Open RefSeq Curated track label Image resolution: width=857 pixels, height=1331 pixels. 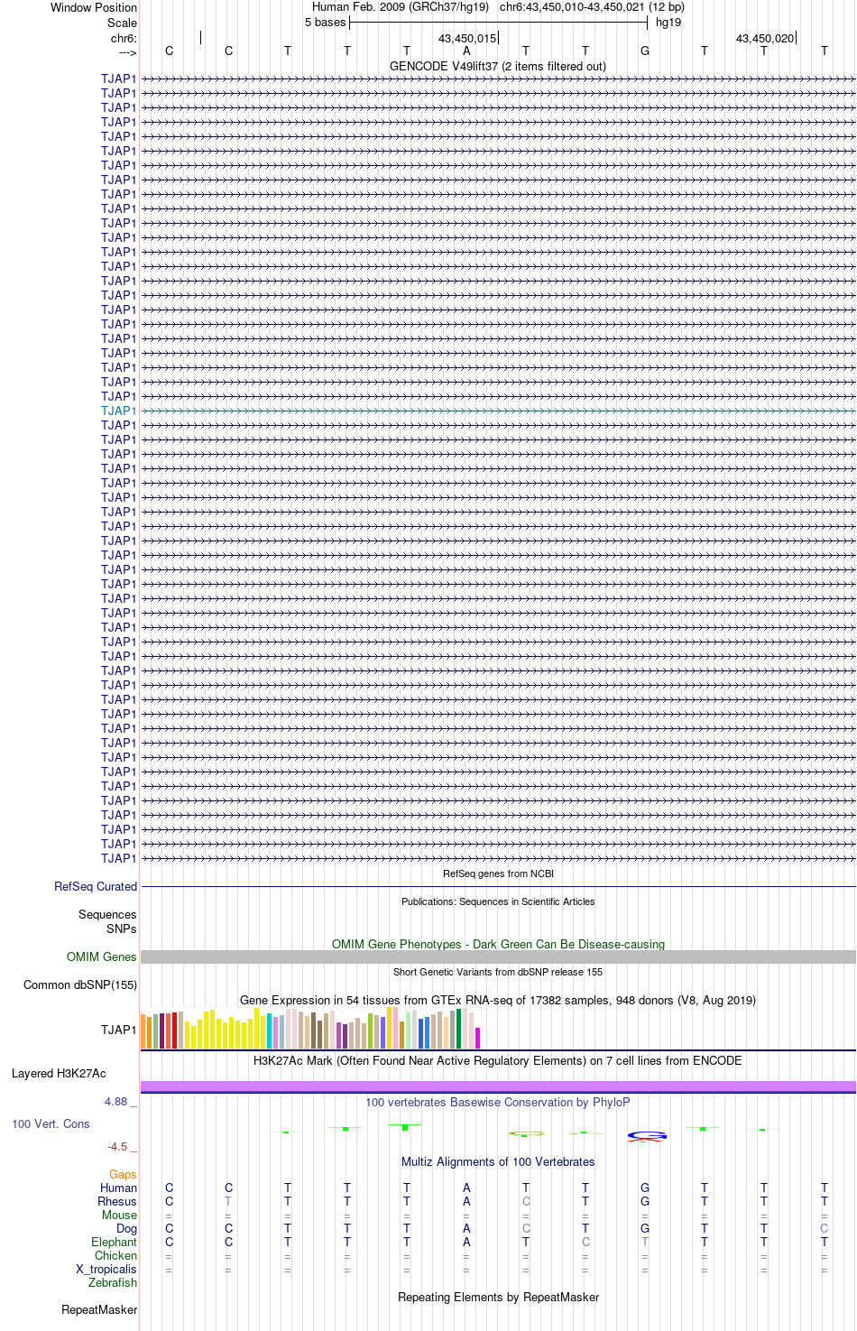tap(96, 887)
